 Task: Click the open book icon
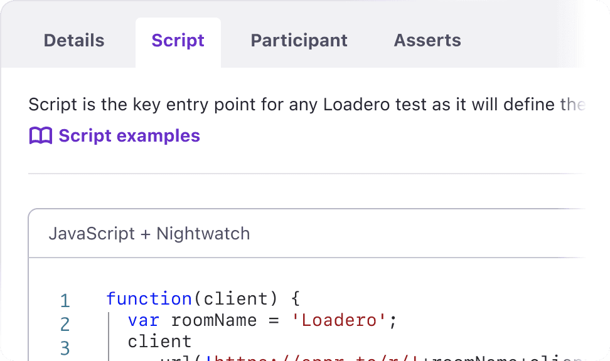[x=40, y=135]
